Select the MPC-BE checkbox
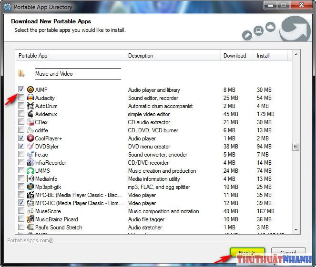 [x=21, y=194]
